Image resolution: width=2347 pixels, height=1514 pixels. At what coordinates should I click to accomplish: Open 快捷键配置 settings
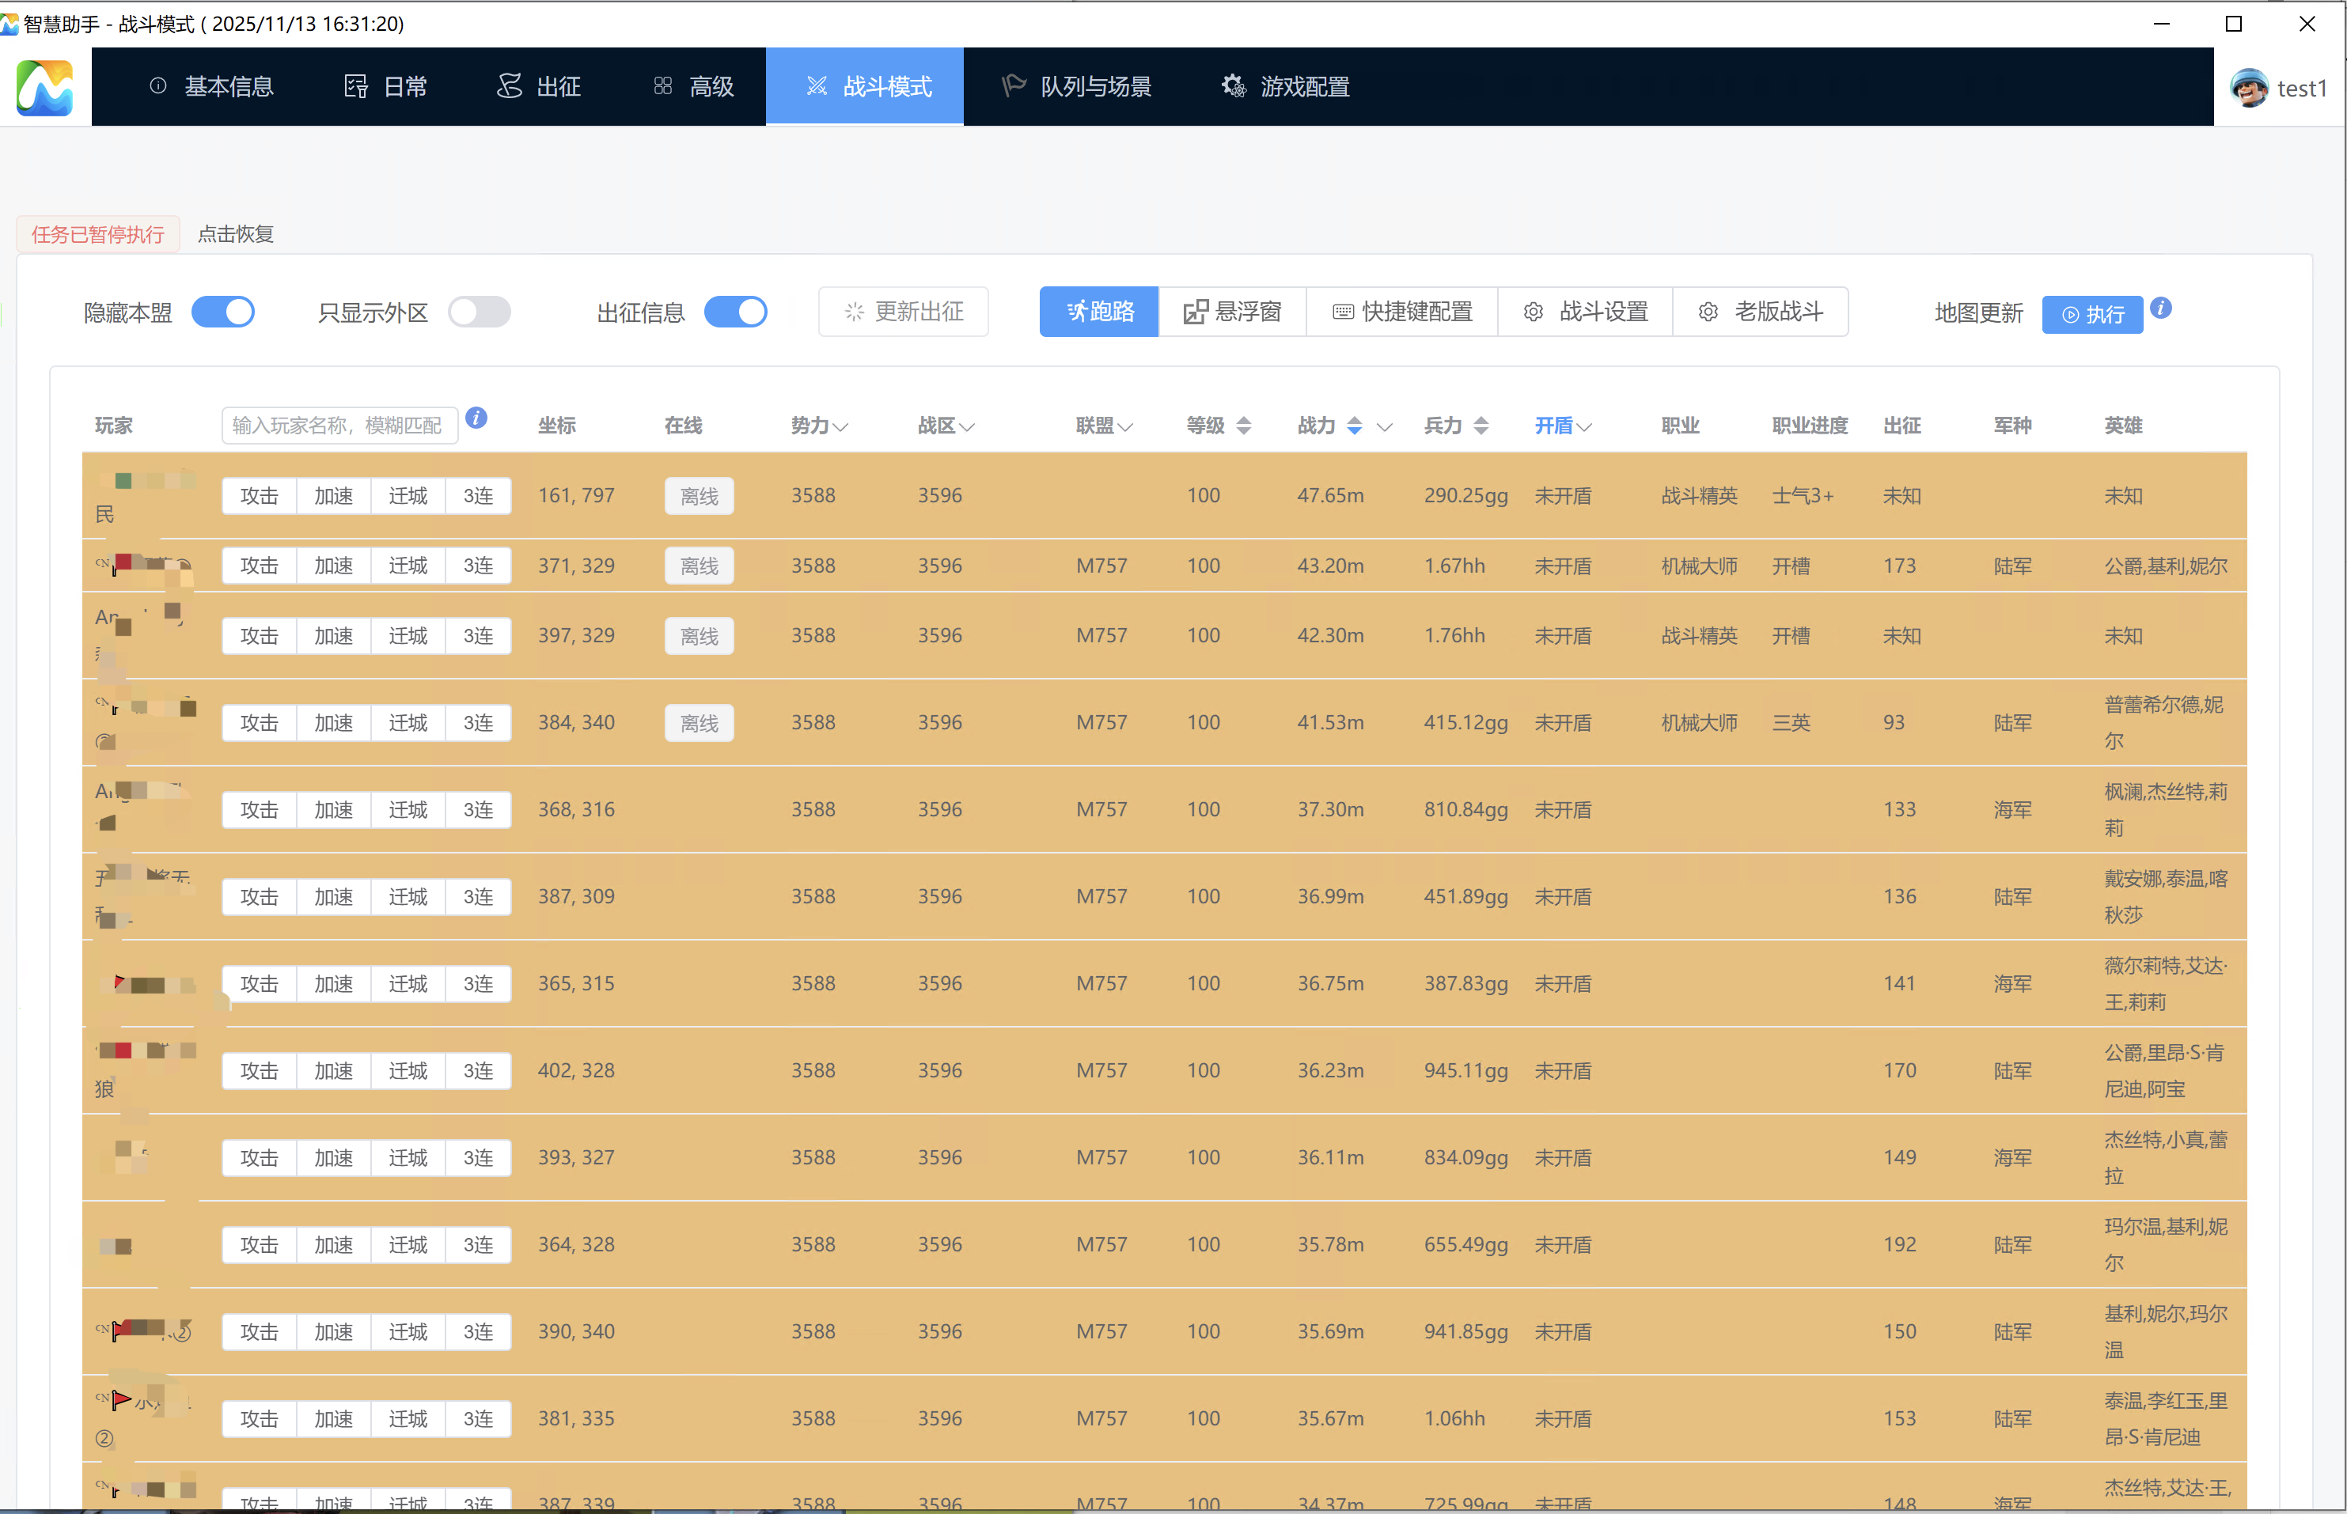(1402, 312)
